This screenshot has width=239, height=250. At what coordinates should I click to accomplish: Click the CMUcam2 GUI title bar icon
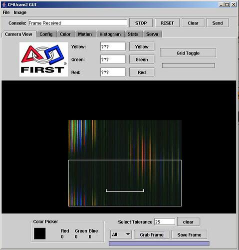pos(4,4)
